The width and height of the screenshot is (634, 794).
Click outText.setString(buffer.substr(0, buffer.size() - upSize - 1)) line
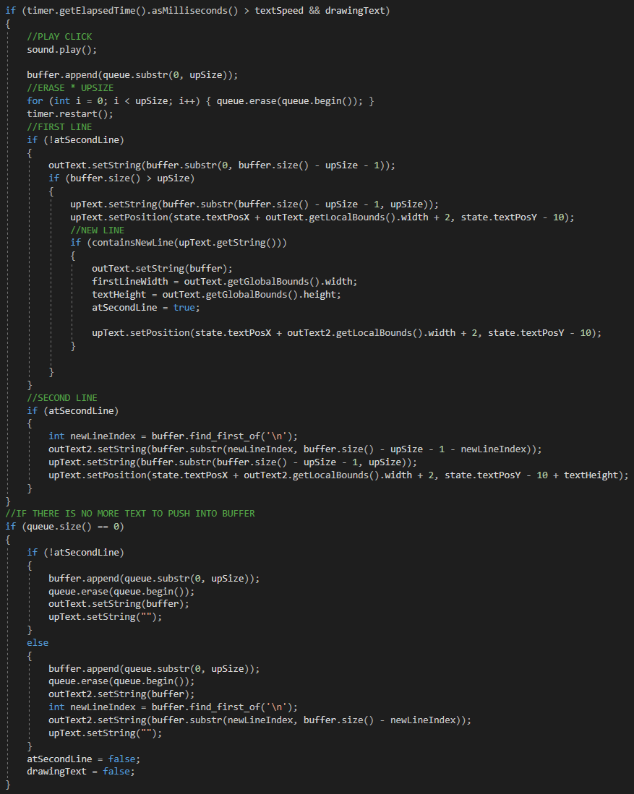pos(222,165)
